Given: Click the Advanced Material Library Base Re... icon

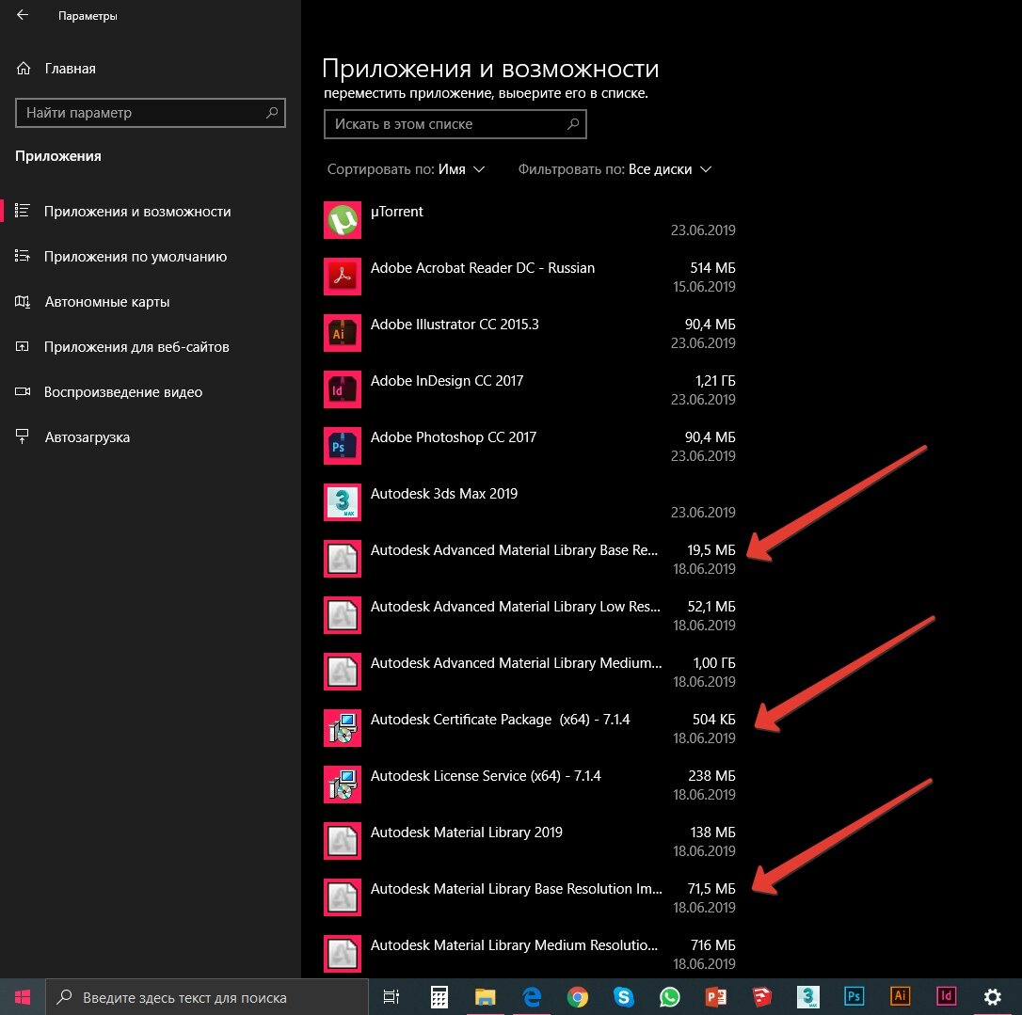Looking at the screenshot, I should point(343,559).
